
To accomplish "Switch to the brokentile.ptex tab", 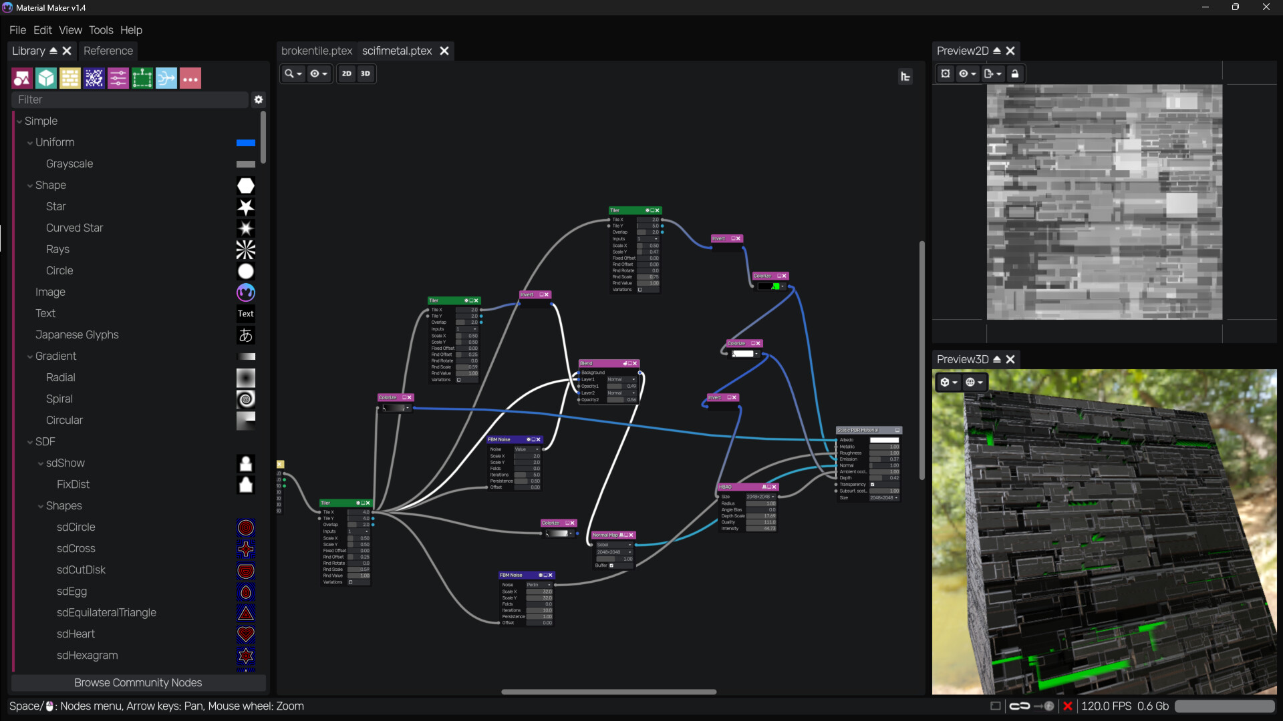I will click(x=317, y=51).
